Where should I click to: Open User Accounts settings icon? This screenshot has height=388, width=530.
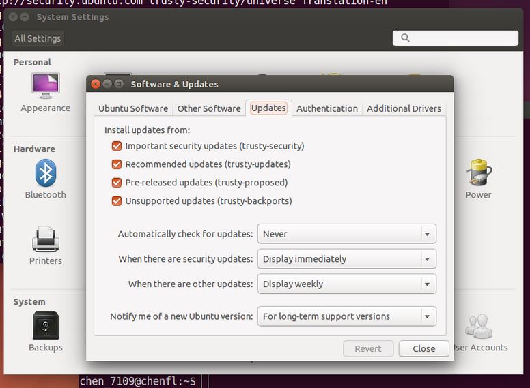click(x=479, y=326)
